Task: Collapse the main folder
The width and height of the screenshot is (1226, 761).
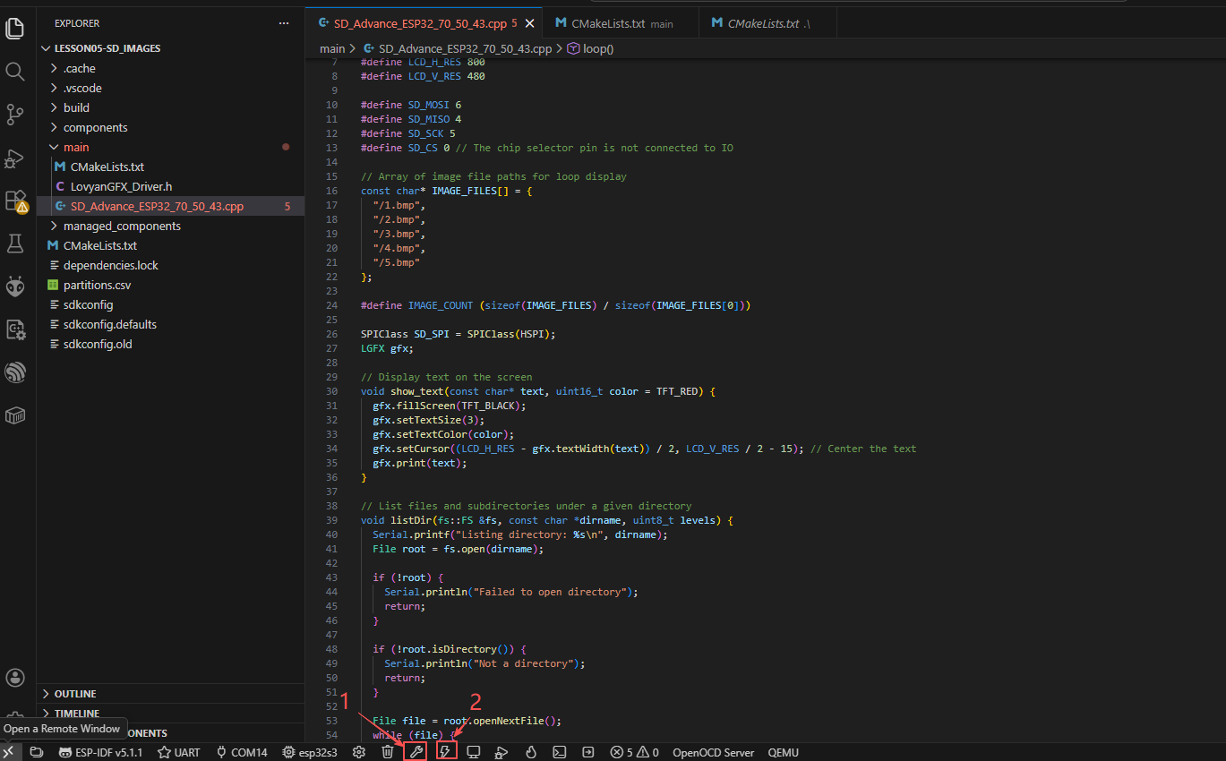Action: (x=76, y=147)
